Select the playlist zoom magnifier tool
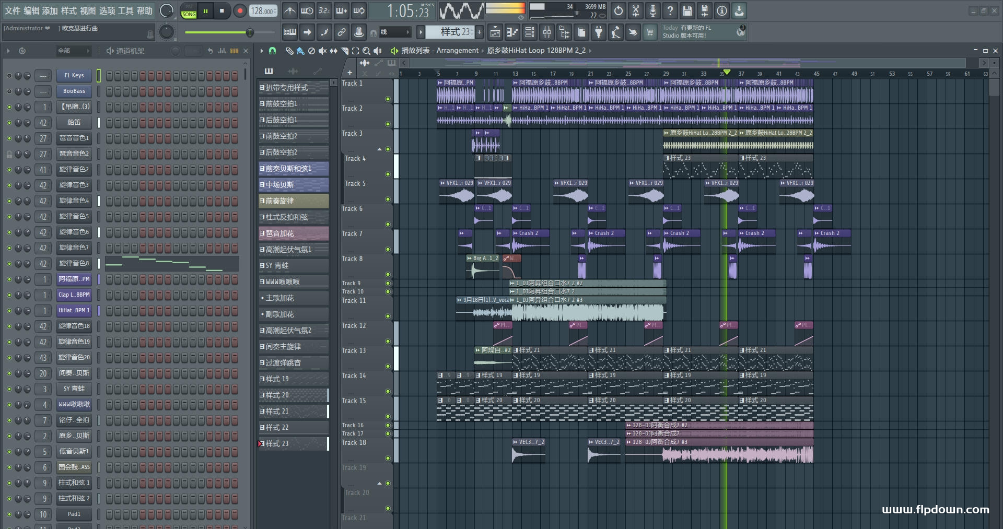The image size is (1003, 529). (x=366, y=51)
